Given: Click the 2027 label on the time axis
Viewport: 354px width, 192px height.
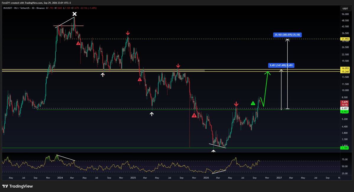Looking at the screenshot, I should 279,178.
